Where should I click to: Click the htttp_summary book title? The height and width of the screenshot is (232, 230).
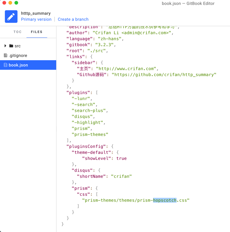36,13
